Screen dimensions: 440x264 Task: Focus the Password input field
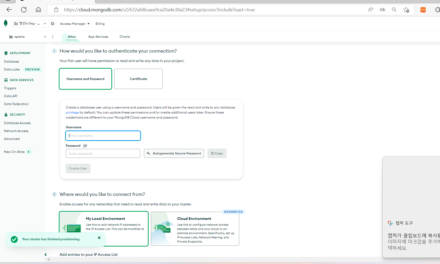coord(103,153)
